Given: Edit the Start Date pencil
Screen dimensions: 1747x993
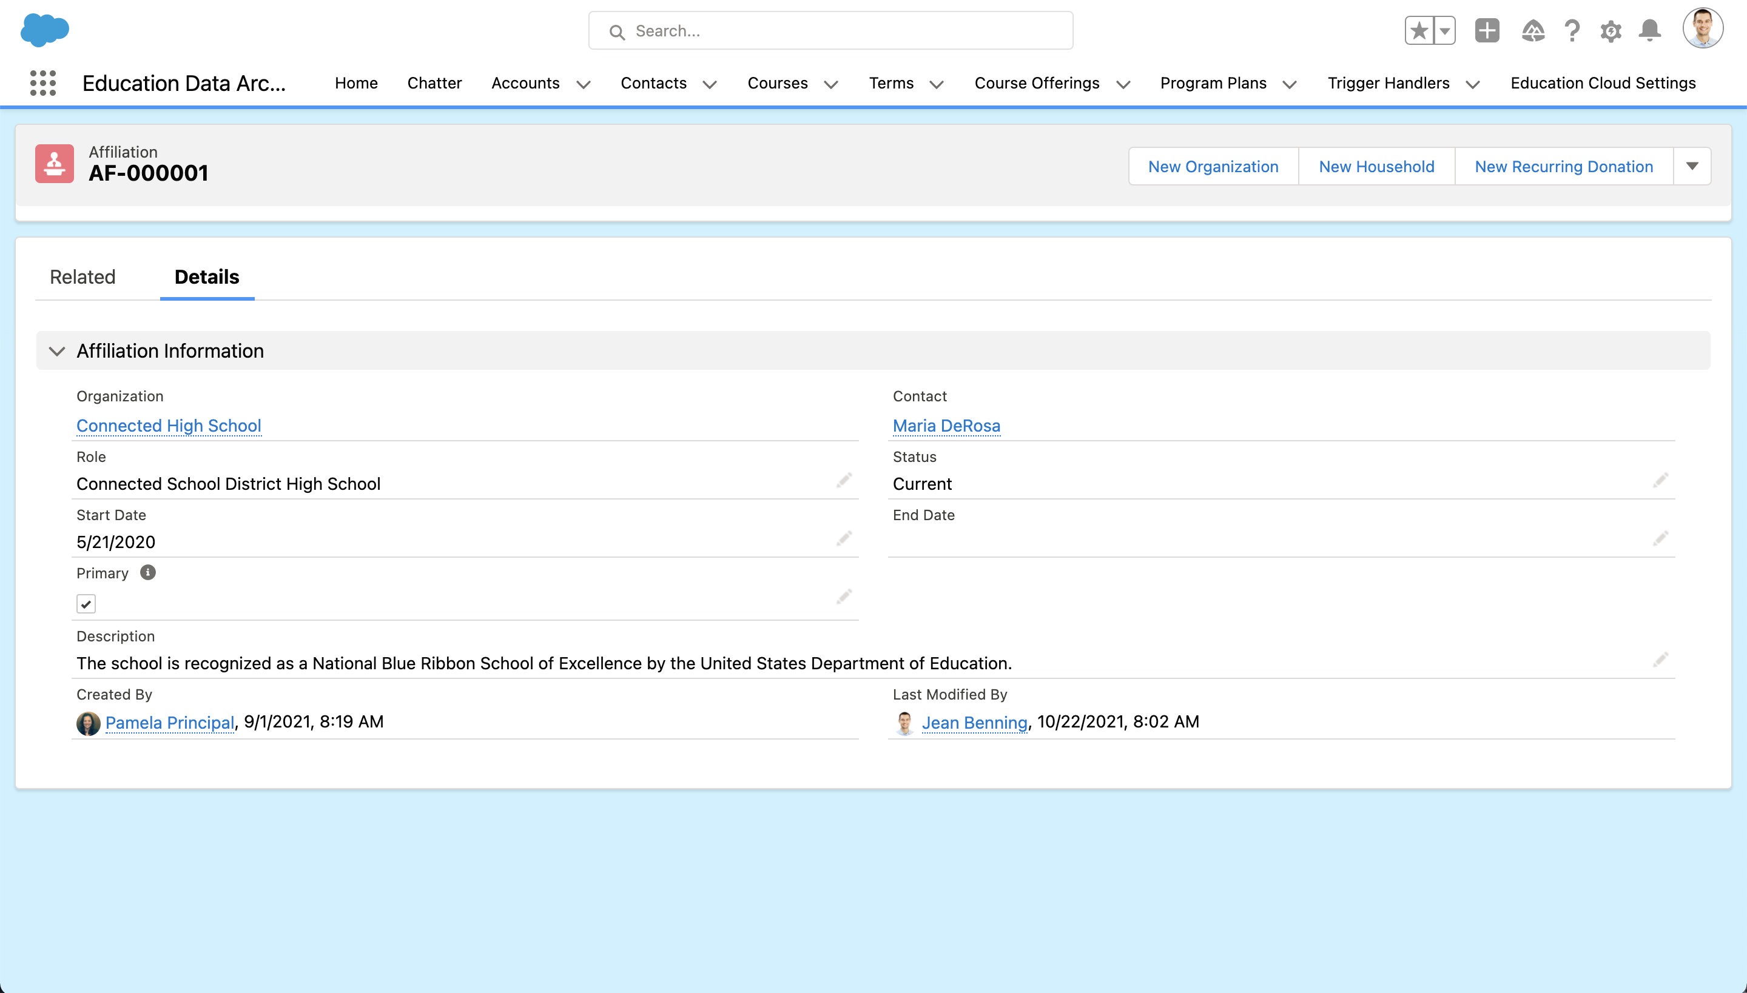Looking at the screenshot, I should (844, 539).
